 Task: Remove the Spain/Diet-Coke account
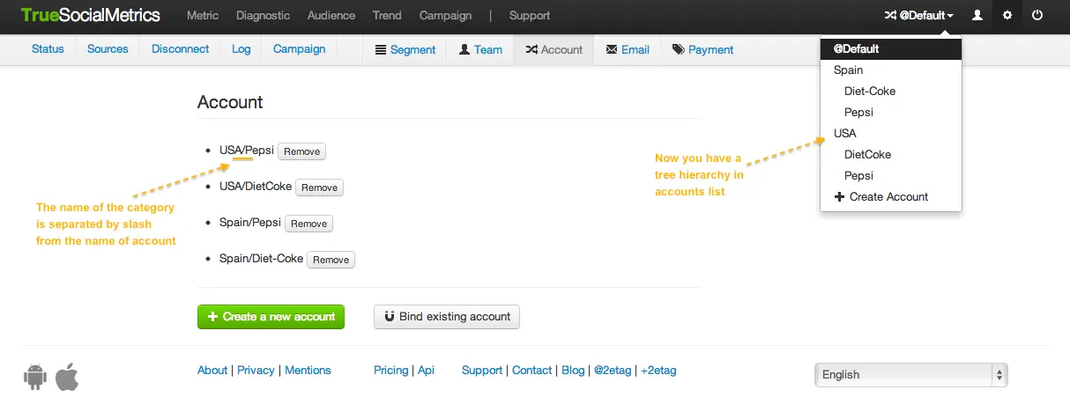pos(331,260)
